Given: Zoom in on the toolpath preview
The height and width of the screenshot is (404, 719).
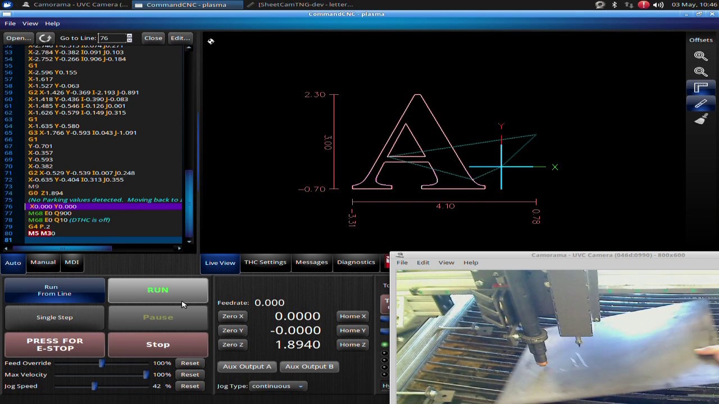Looking at the screenshot, I should pyautogui.click(x=700, y=56).
